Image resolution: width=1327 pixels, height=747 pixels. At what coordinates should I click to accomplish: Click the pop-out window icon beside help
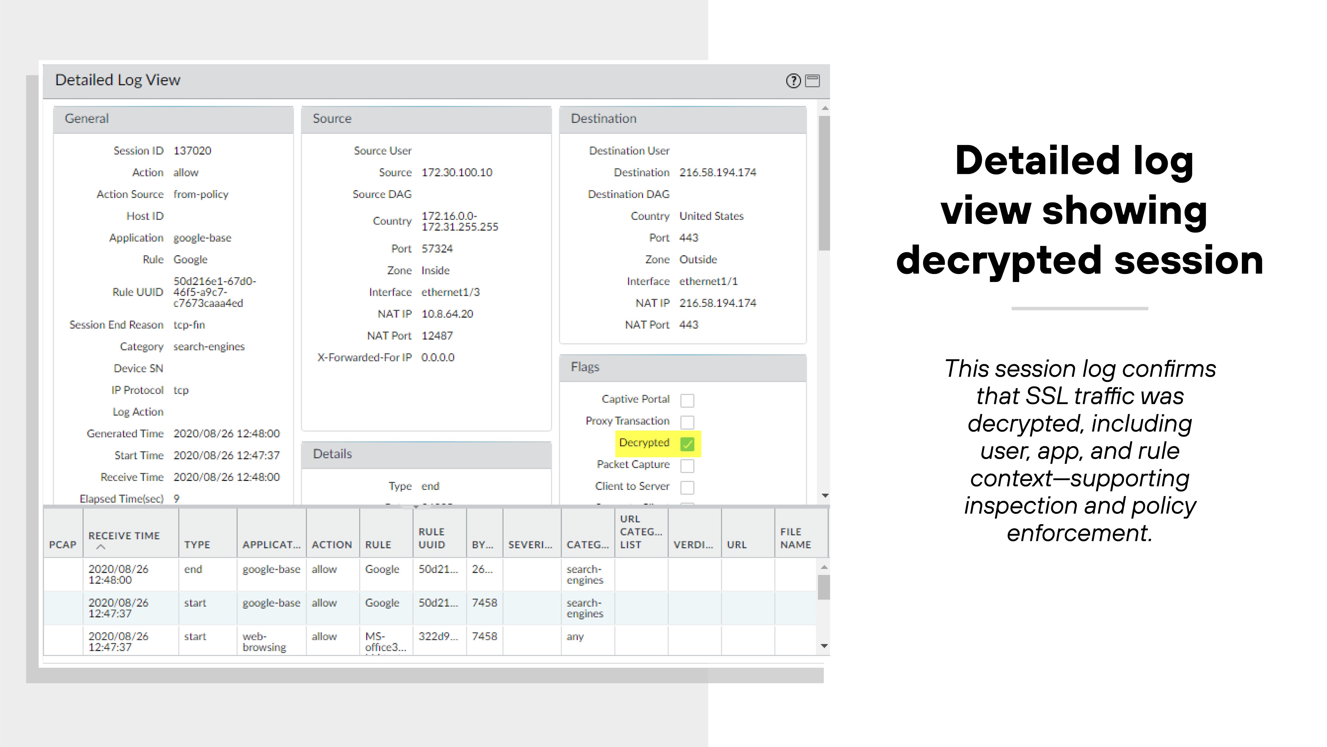click(812, 80)
